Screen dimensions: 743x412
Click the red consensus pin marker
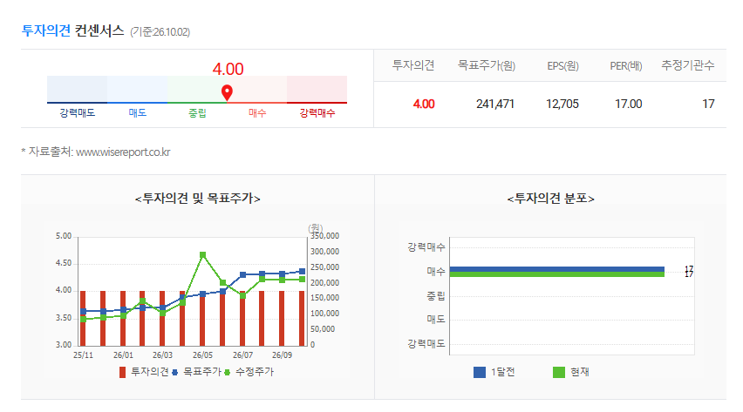tap(227, 92)
